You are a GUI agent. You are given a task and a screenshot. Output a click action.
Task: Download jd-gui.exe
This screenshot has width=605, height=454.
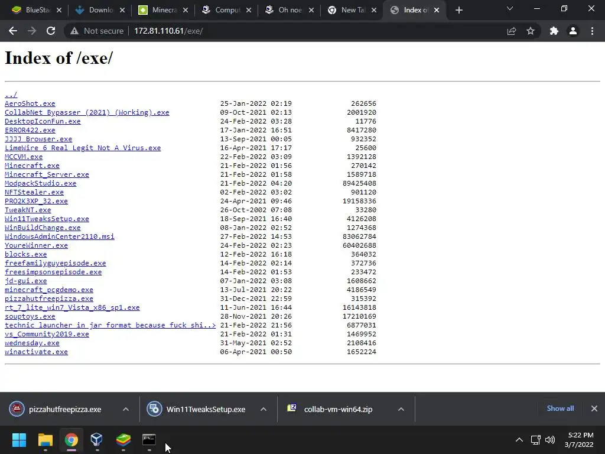(x=25, y=281)
